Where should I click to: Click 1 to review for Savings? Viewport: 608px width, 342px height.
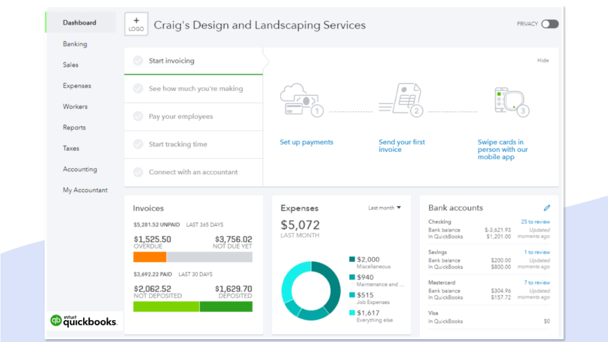pyautogui.click(x=537, y=252)
